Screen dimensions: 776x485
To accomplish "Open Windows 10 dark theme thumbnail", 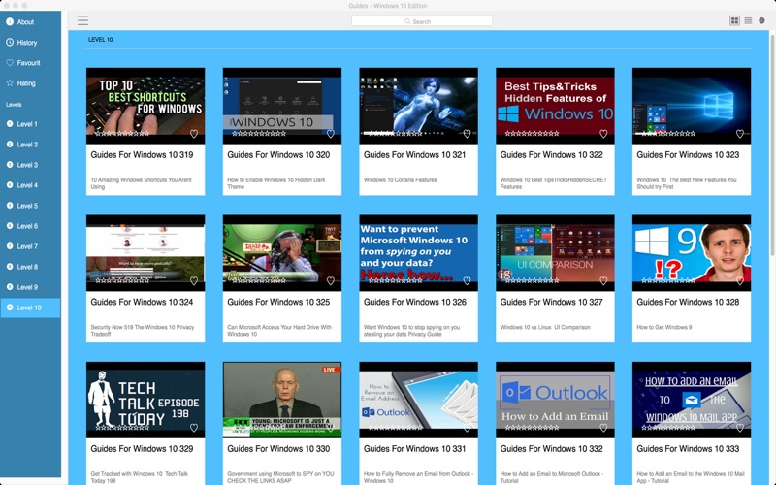I will [282, 106].
